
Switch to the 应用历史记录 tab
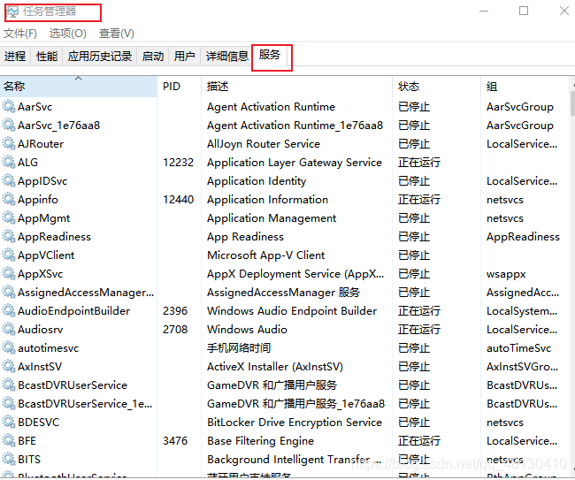pos(100,56)
